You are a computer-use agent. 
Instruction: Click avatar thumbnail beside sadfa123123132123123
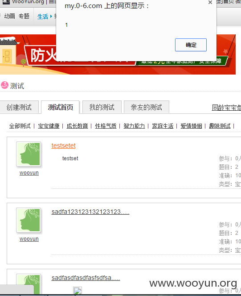tap(29, 220)
